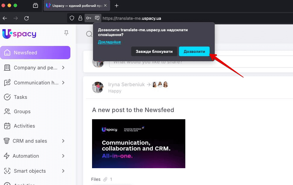Expand the Company and people submenu
Image resolution: width=293 pixels, height=185 pixels.
pyautogui.click(x=63, y=68)
